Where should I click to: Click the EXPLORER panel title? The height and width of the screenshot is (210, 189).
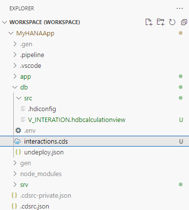pos(22,8)
